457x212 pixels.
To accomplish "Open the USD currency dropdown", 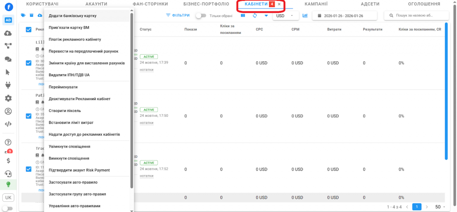I will coord(285,16).
